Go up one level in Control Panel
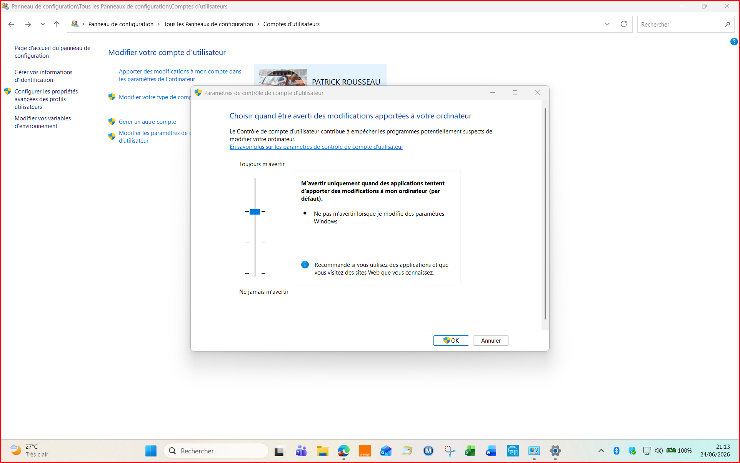The height and width of the screenshot is (463, 740). 57,24
